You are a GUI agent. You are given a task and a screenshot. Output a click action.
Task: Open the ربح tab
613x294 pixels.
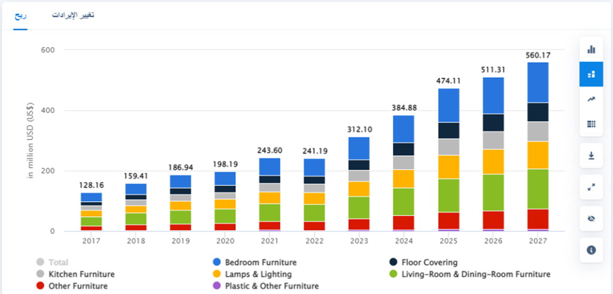tap(21, 15)
